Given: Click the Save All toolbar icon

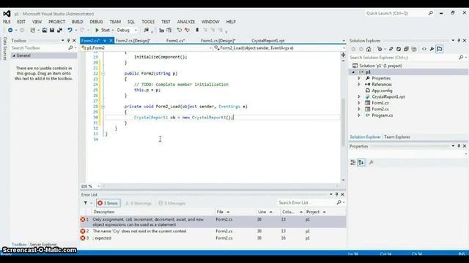Looking at the screenshot, I should (x=59, y=30).
